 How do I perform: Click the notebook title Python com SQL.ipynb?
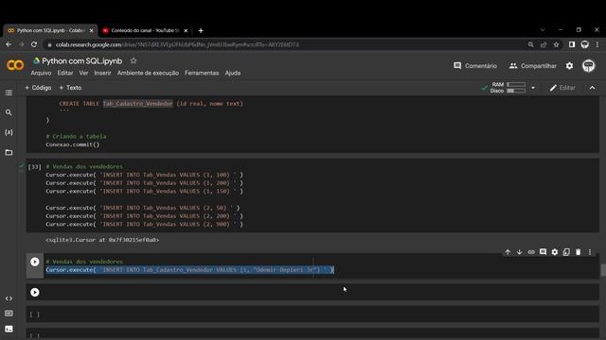pyautogui.click(x=82, y=60)
